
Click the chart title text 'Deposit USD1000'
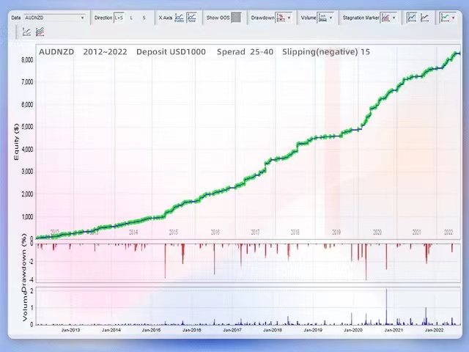tap(171, 52)
